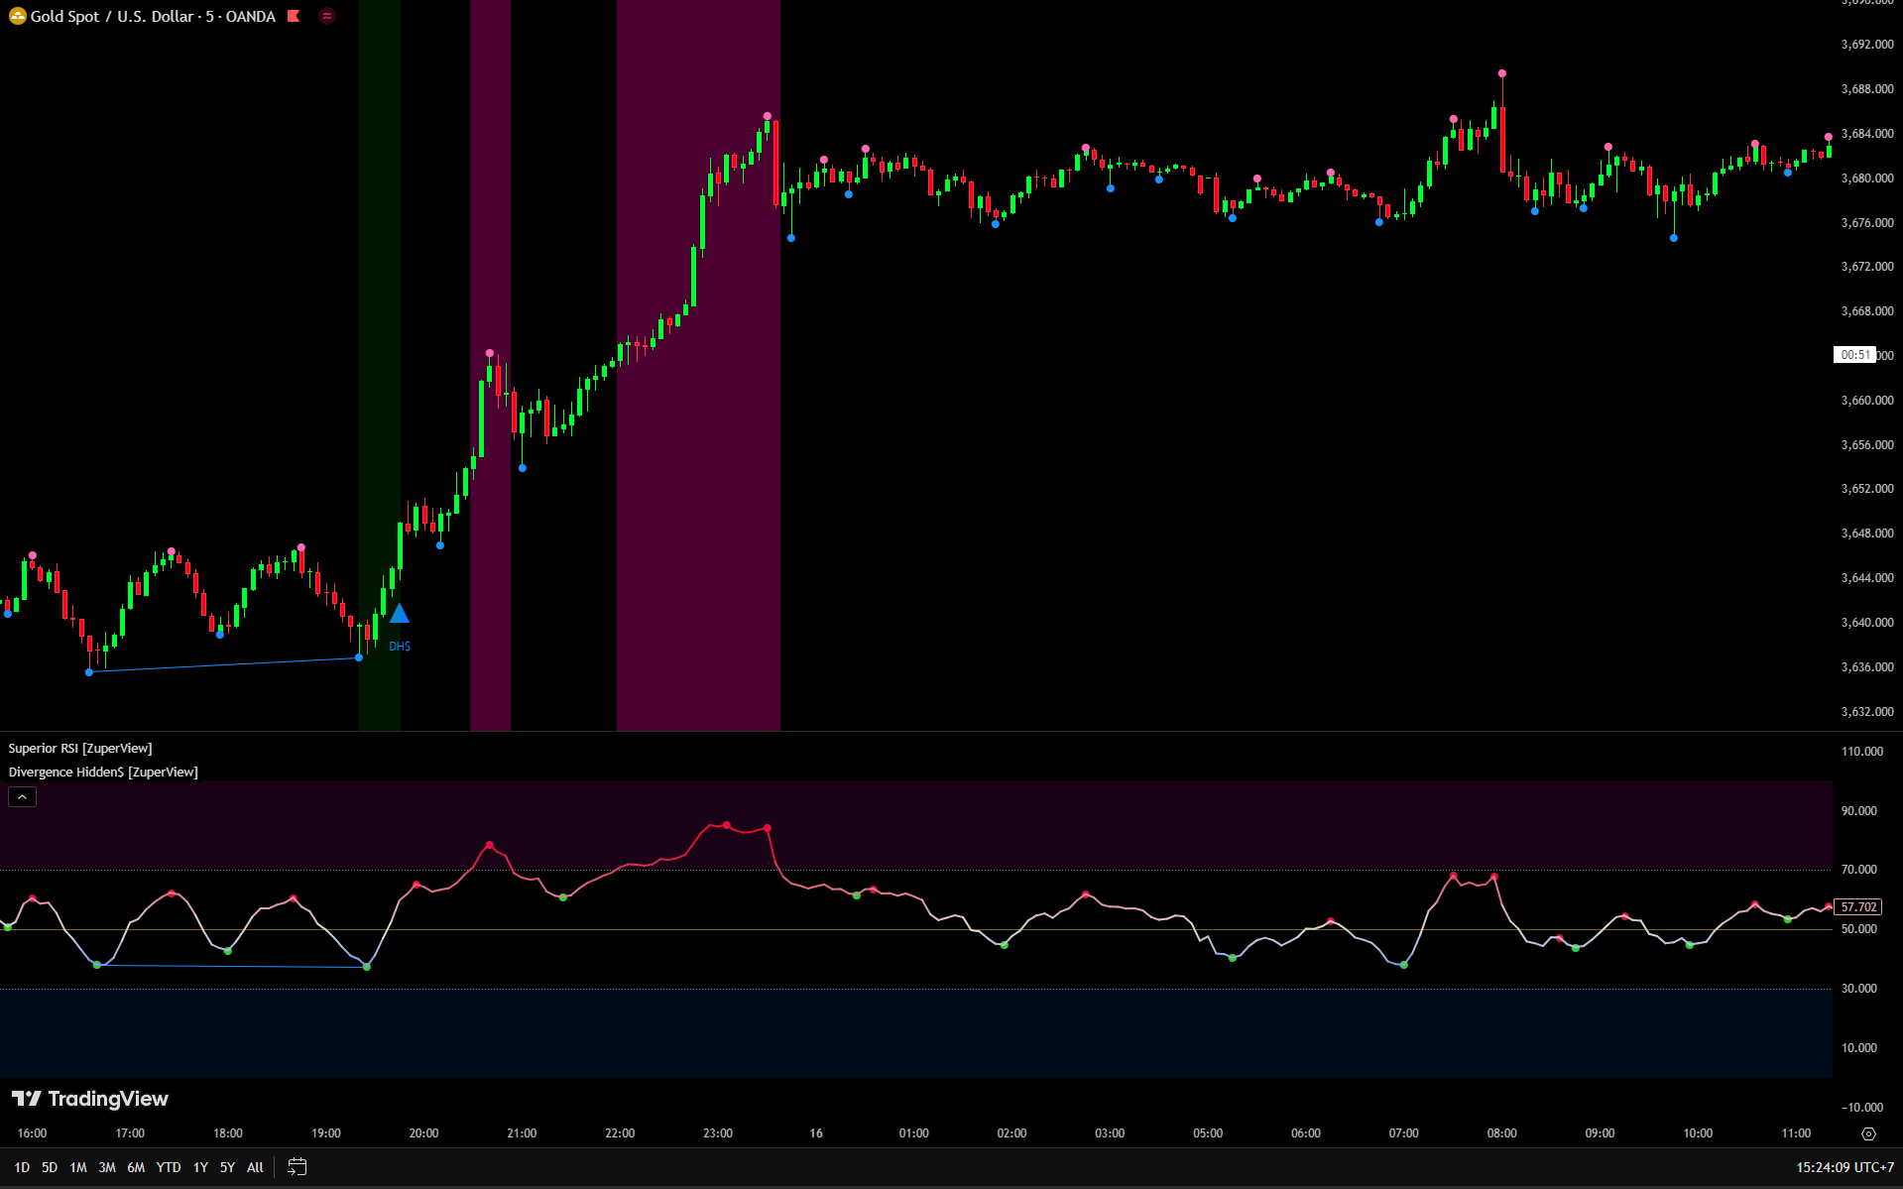The image size is (1903, 1189).
Task: Click the red flag icon beside OANDA
Action: tap(294, 16)
